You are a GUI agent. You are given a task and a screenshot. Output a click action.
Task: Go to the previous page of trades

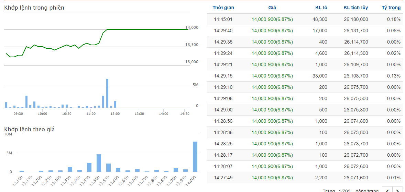(x=387, y=190)
